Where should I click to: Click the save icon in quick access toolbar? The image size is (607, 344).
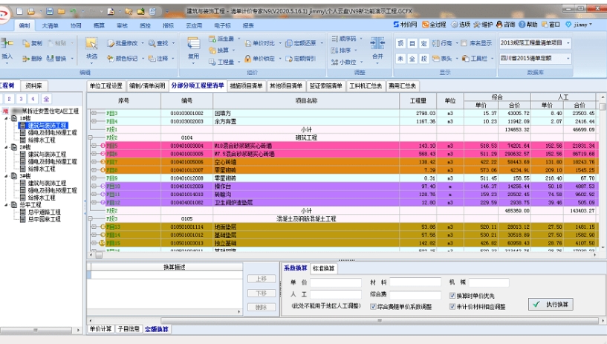click(x=50, y=11)
